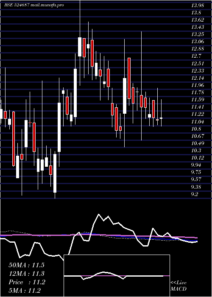Screen dimensions: 212x297
Task: Click the 50MA : 11.5 indicator readout
Action: 26,265
